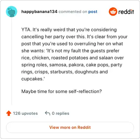Select the "126 upvotes" count label
The height and width of the screenshot is (139, 140).
(x=25, y=113)
